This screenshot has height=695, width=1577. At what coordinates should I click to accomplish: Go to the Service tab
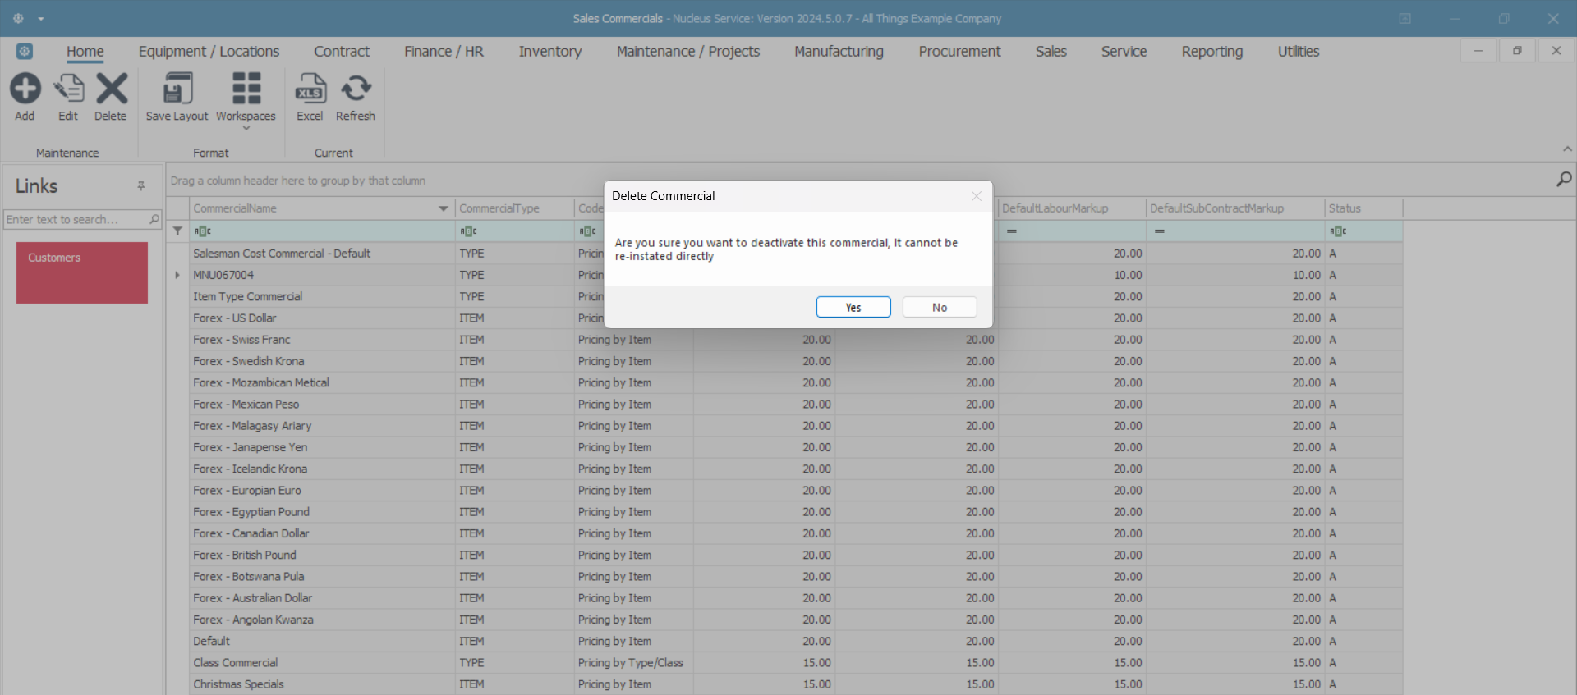(x=1124, y=52)
